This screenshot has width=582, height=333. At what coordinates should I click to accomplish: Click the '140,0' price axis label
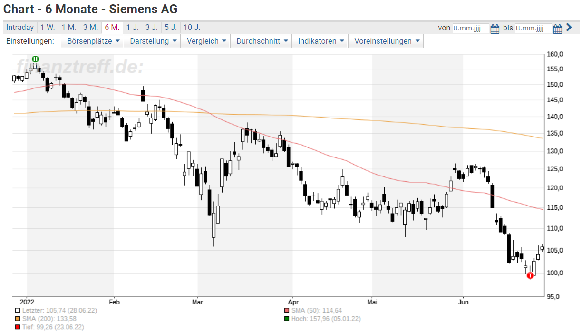pos(554,117)
